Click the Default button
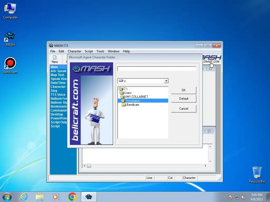 pos(184,99)
